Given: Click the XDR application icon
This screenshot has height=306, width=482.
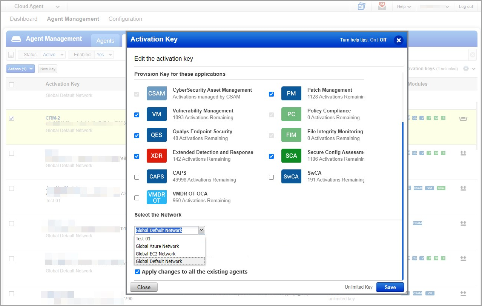Looking at the screenshot, I should (x=156, y=155).
